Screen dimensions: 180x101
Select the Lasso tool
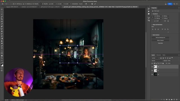tap(2, 14)
